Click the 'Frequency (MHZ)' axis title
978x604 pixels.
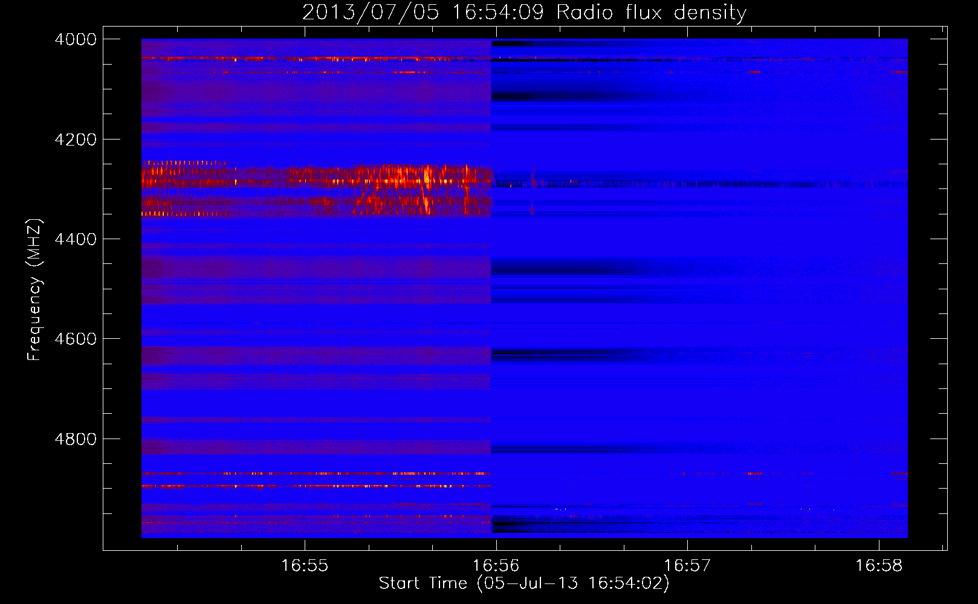[x=35, y=290]
